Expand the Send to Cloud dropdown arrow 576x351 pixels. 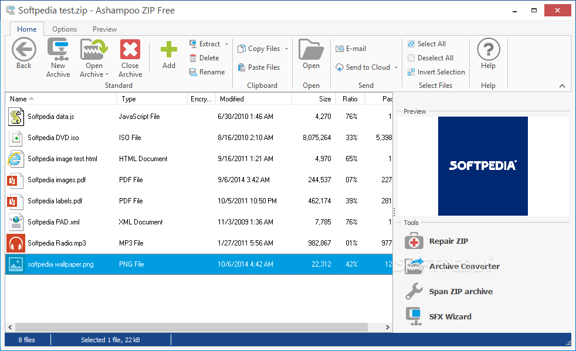pos(396,67)
